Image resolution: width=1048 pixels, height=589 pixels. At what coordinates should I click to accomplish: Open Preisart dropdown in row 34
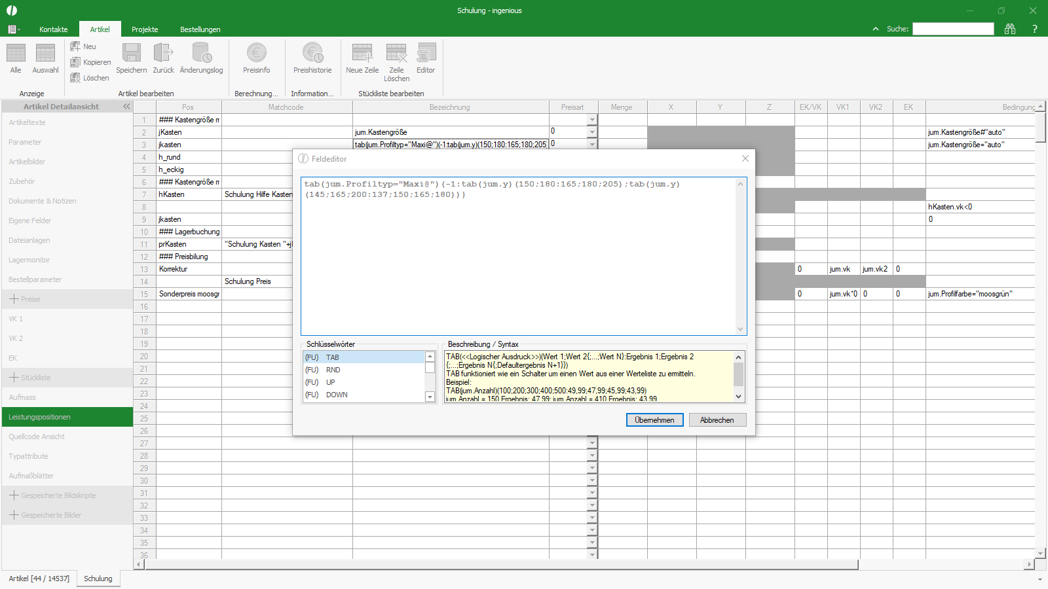[592, 530]
